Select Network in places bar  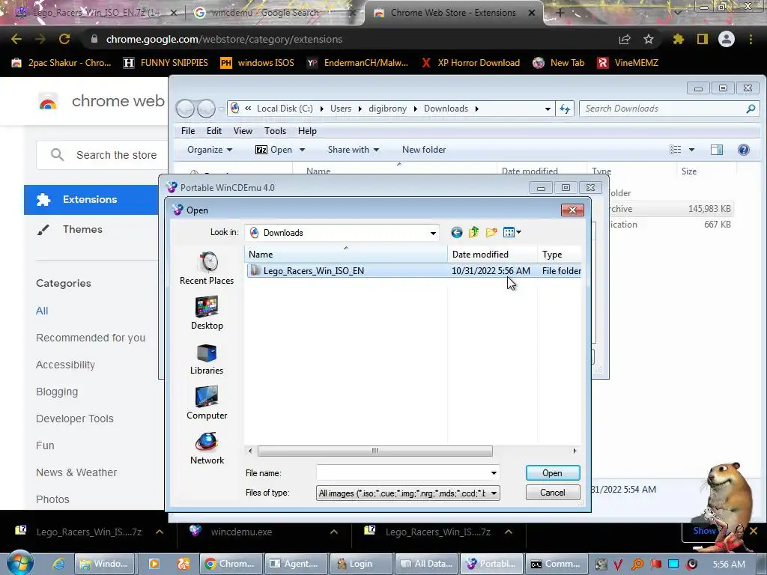[207, 448]
